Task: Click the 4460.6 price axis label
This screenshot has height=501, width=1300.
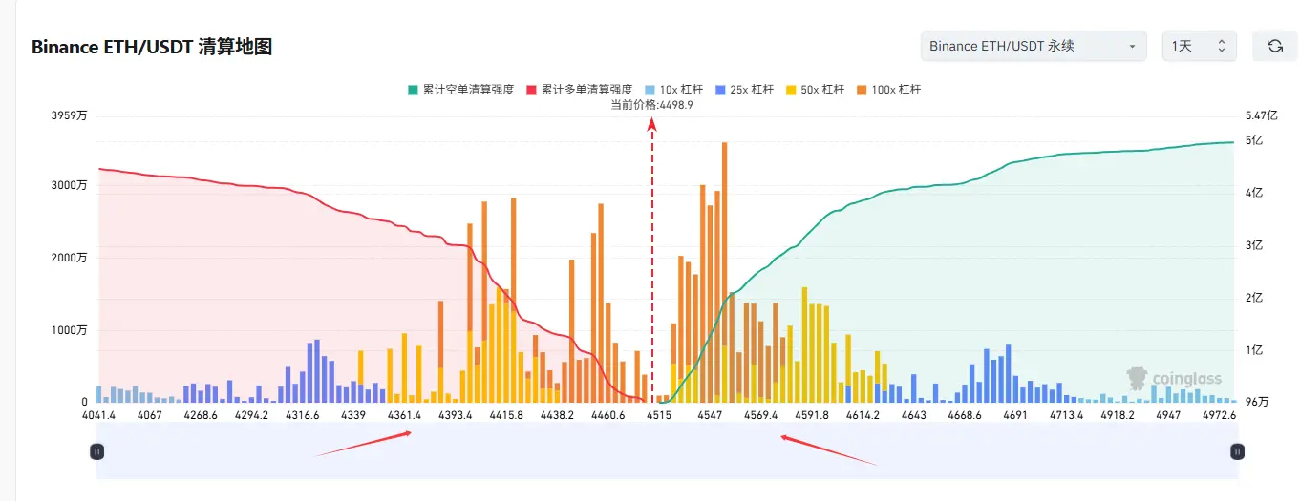Action: 608,415
